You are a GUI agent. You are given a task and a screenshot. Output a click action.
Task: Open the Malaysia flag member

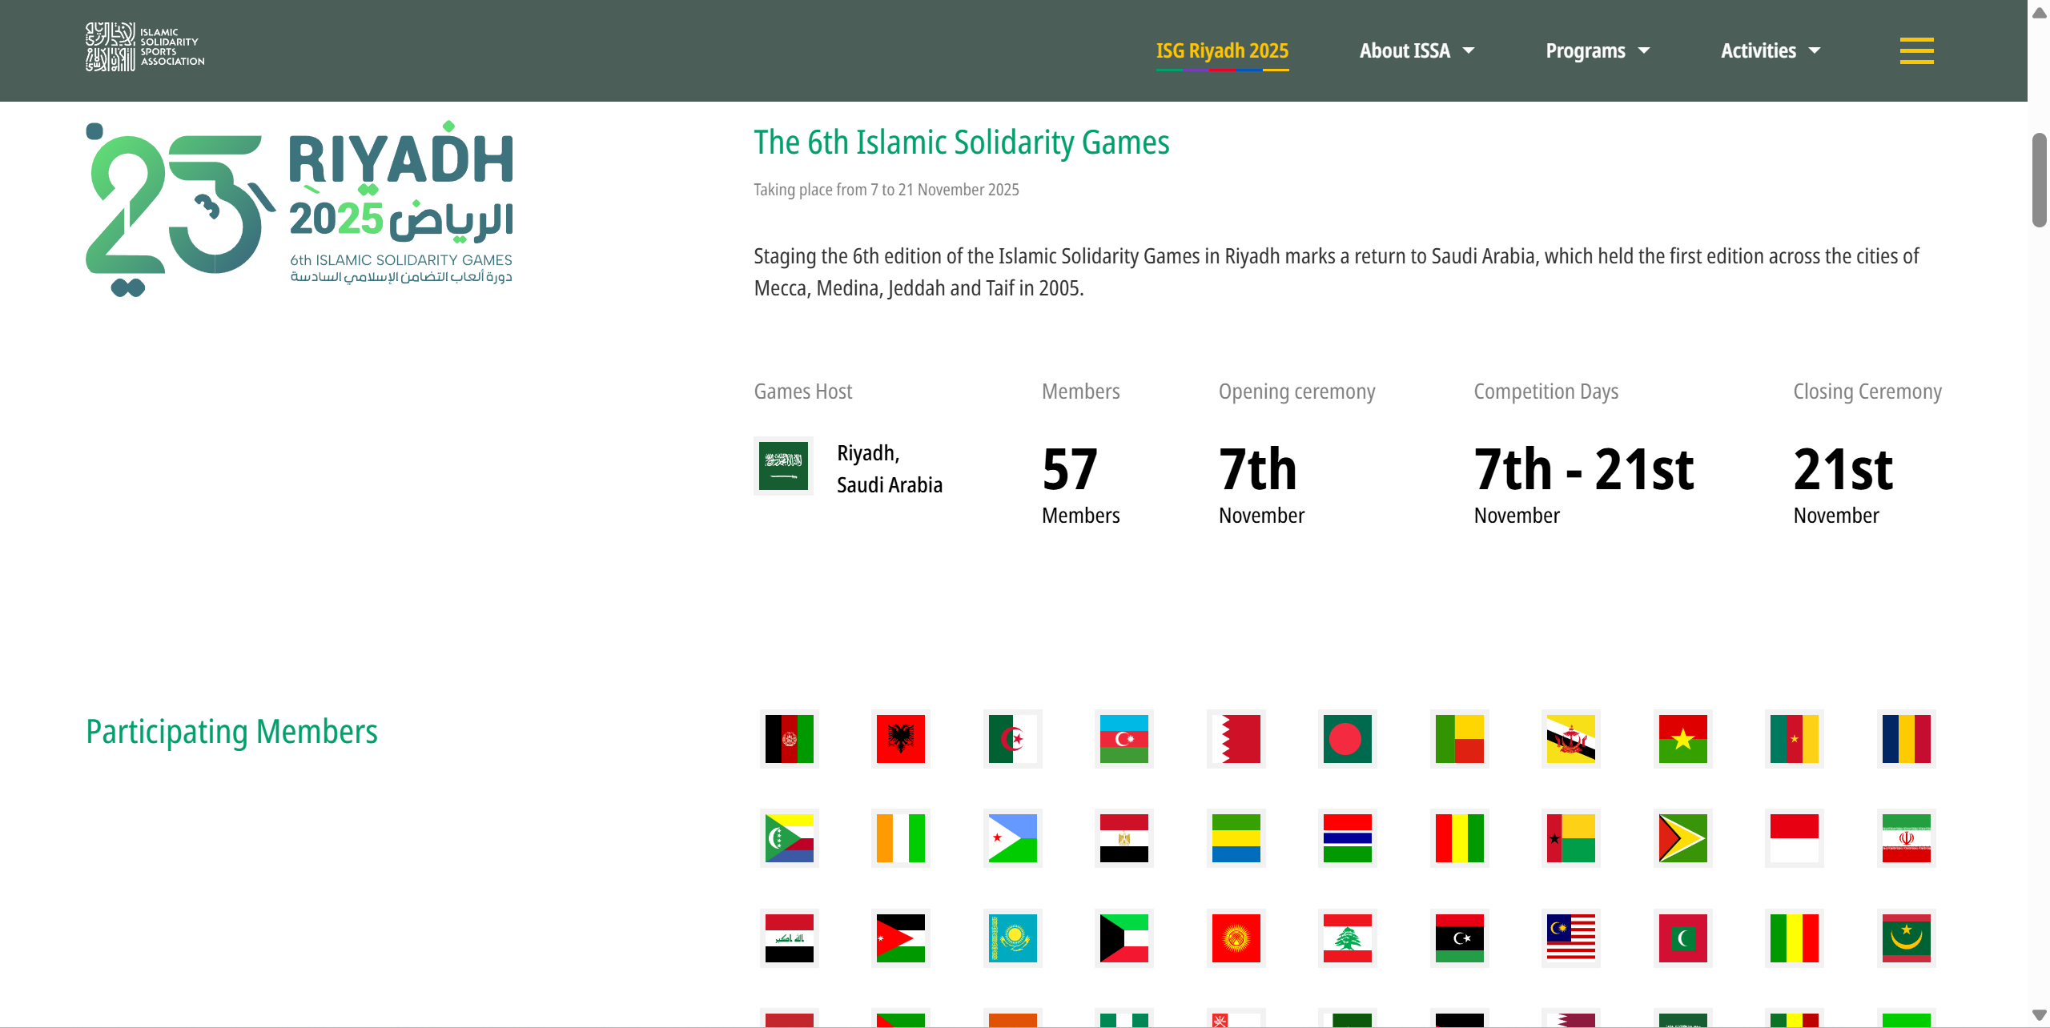pyautogui.click(x=1570, y=938)
